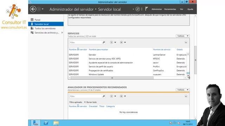Click the network icon in system tray

click(x=175, y=123)
